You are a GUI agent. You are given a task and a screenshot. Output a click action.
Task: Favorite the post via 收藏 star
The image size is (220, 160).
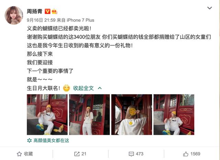click(x=25, y=154)
